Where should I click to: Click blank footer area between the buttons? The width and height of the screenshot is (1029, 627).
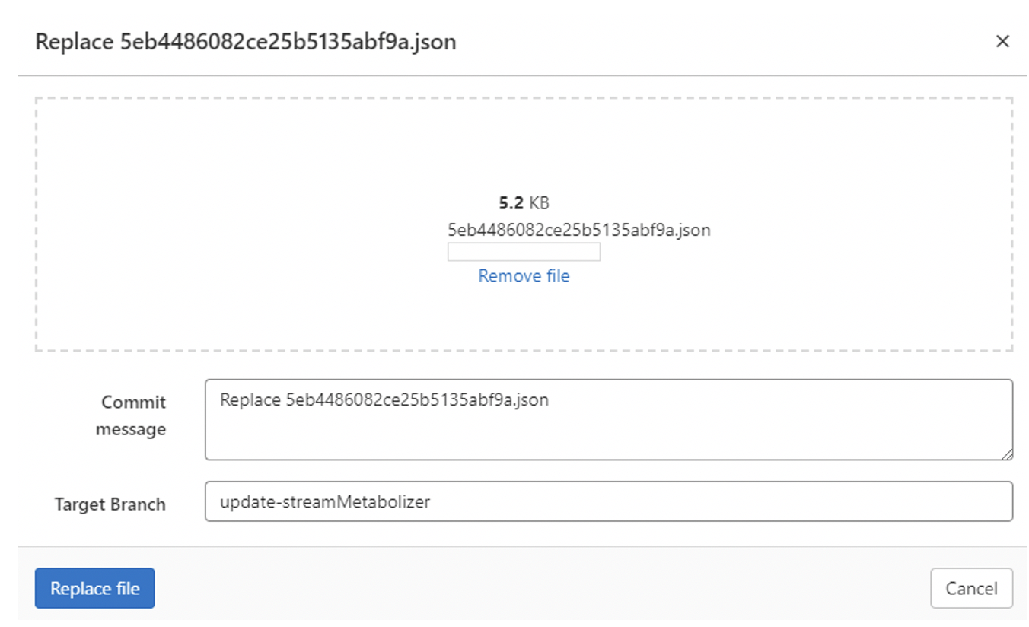point(533,588)
